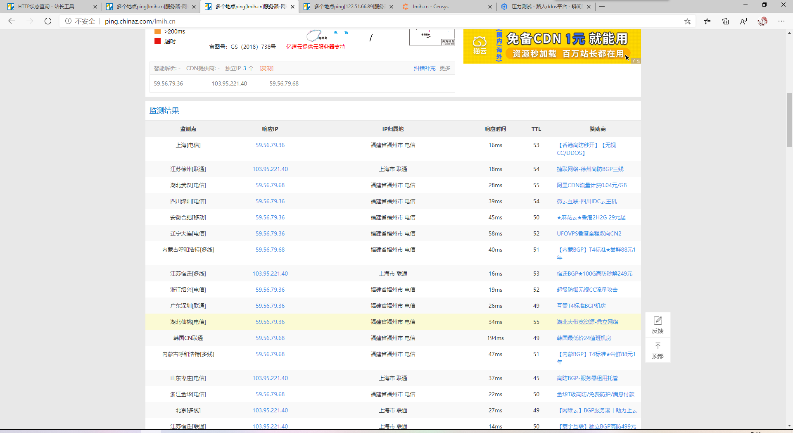Click the 顶部 back-to-top icon
Image resolution: width=793 pixels, height=433 pixels.
(x=658, y=350)
